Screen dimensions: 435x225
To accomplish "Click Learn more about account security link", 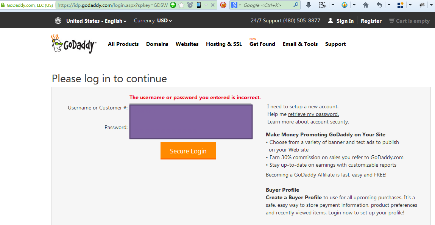I will coord(308,122).
